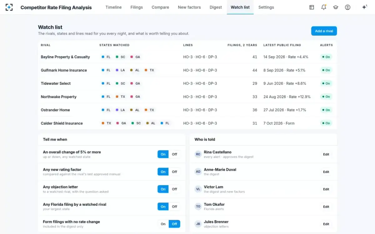The height and width of the screenshot is (234, 375).
Task: Click the Add a rival button
Action: tap(324, 31)
